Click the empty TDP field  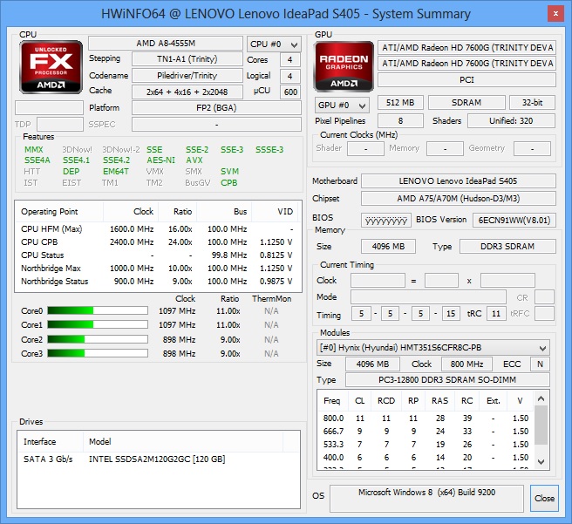click(60, 125)
